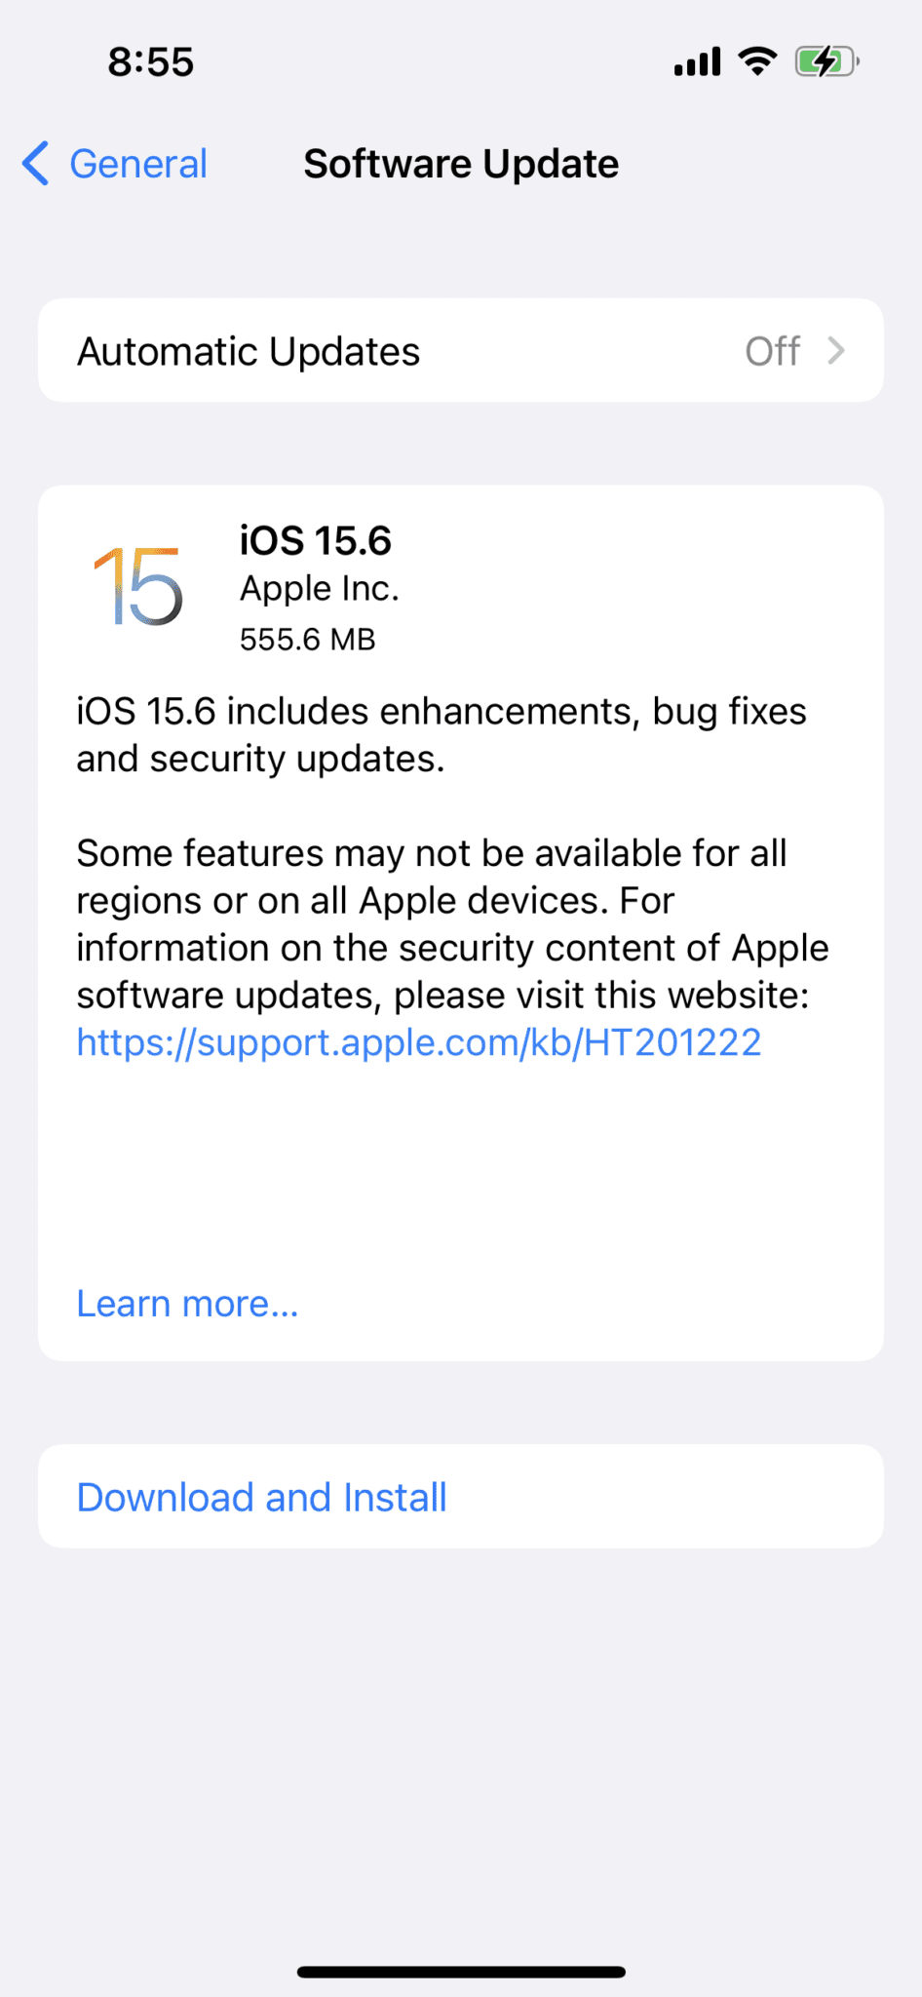Tap the Off value for Automatic Updates
Viewport: 922px width, 1997px height.
point(772,351)
